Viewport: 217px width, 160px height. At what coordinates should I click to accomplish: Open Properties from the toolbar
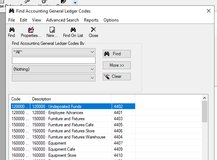point(31,32)
